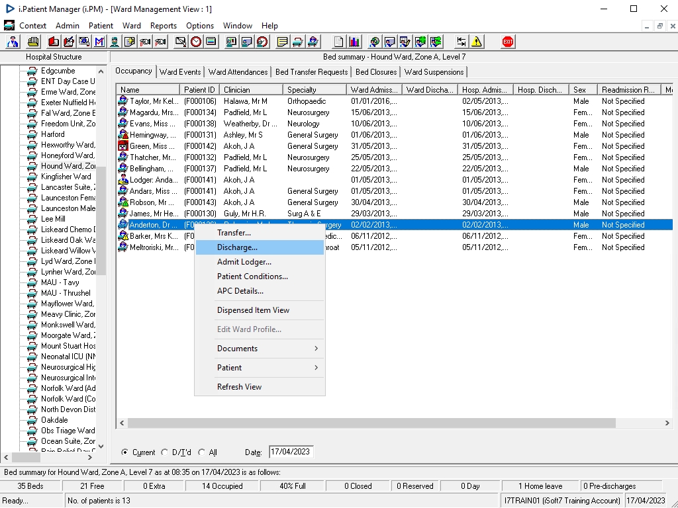Click the 14 Occupied status bar entry
This screenshot has height=508, width=678.
pyautogui.click(x=222, y=486)
